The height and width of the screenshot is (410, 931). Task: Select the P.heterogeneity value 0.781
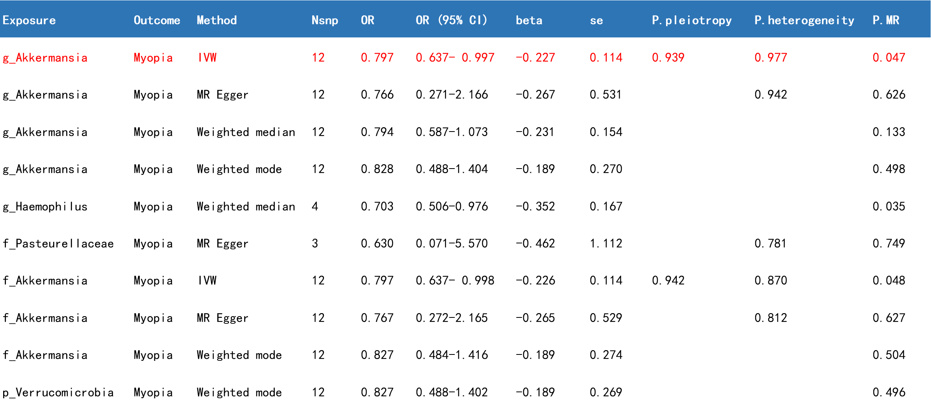[x=770, y=244]
